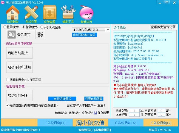
Task: Click 会员账号 log line
Action: [128, 44]
